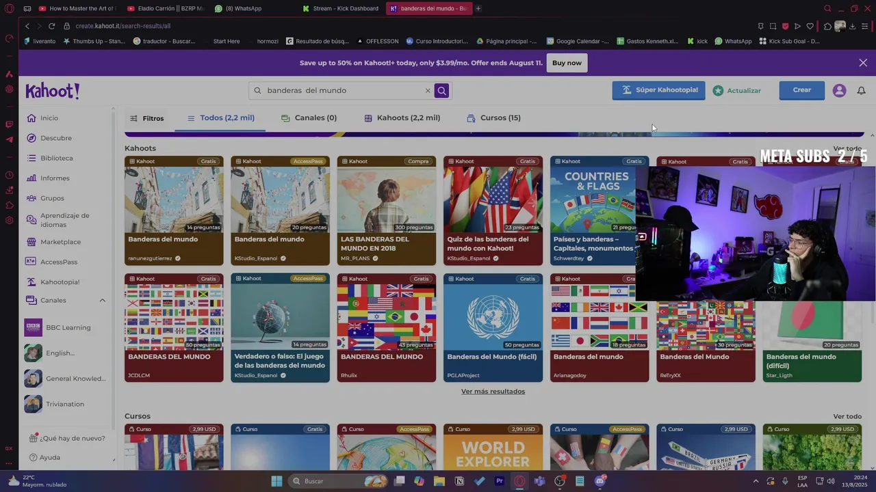Open the notifications bell

[861, 90]
